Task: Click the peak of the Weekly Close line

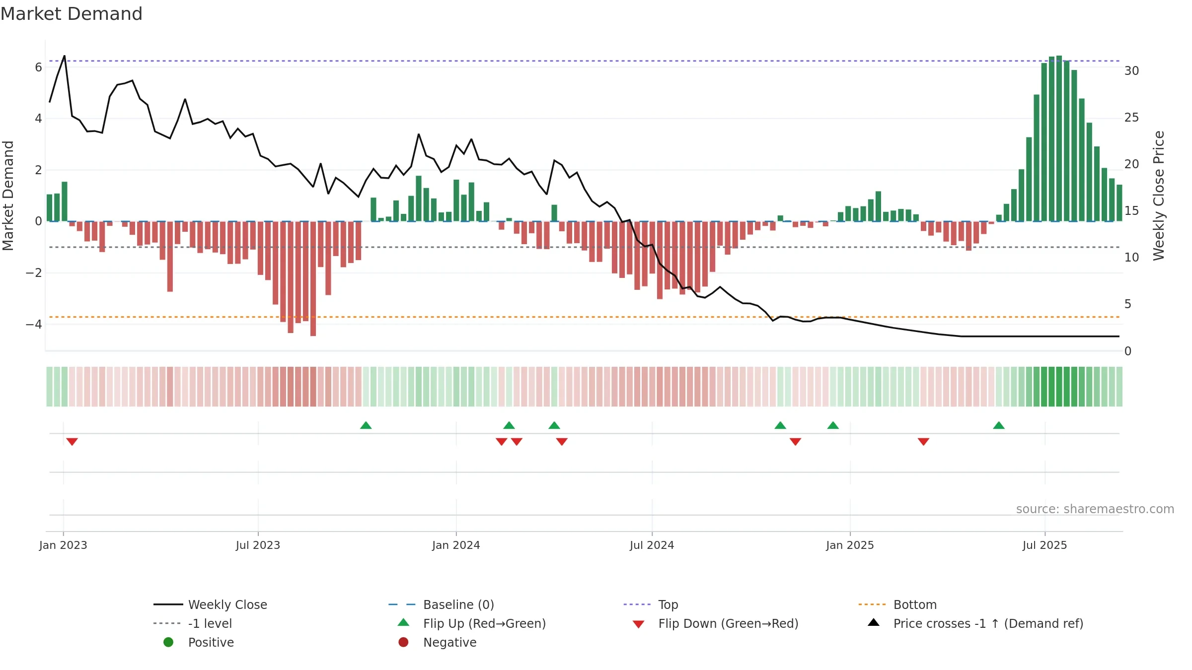Action: click(x=65, y=56)
